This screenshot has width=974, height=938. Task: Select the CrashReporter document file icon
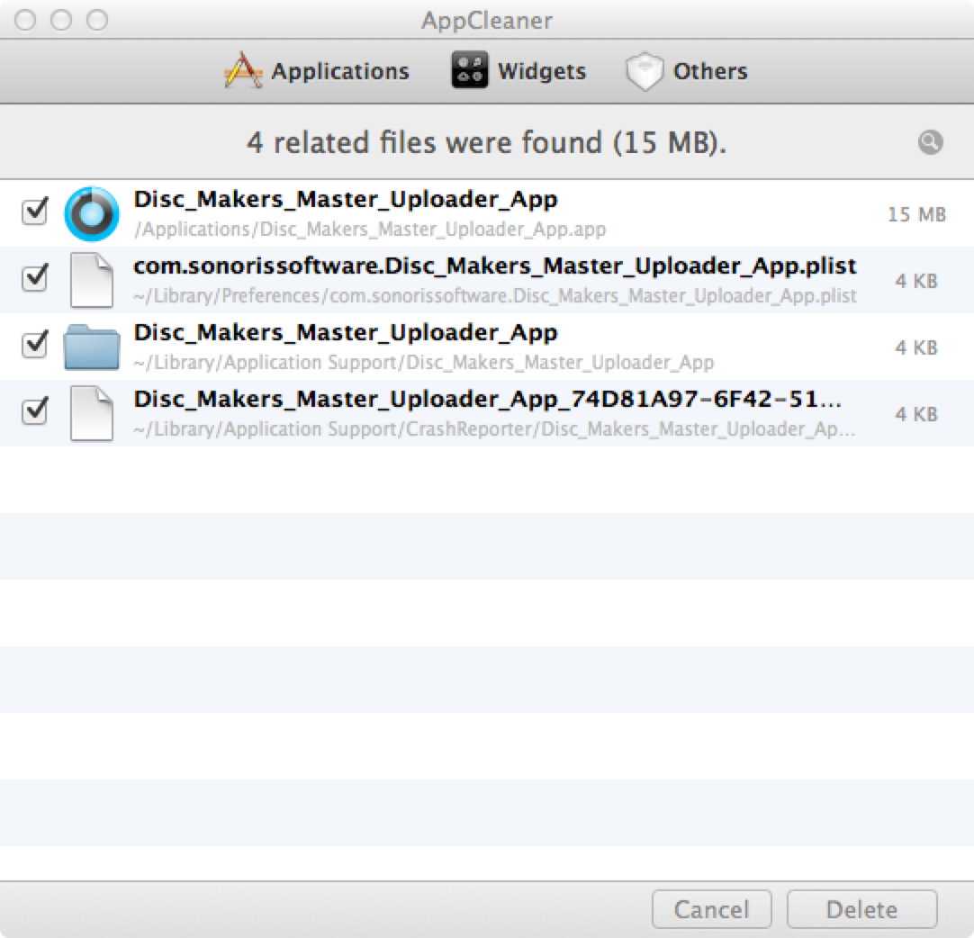coord(92,413)
